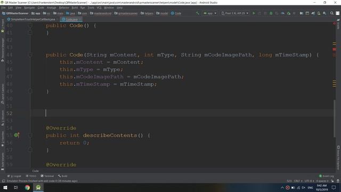Screen dimensions: 341x192
Task: Click the user avatar icon in toolbar
Action: 337,13
